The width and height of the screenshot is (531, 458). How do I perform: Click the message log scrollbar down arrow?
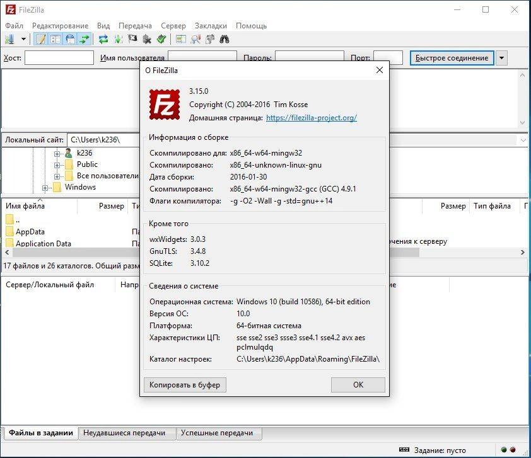coord(522,123)
